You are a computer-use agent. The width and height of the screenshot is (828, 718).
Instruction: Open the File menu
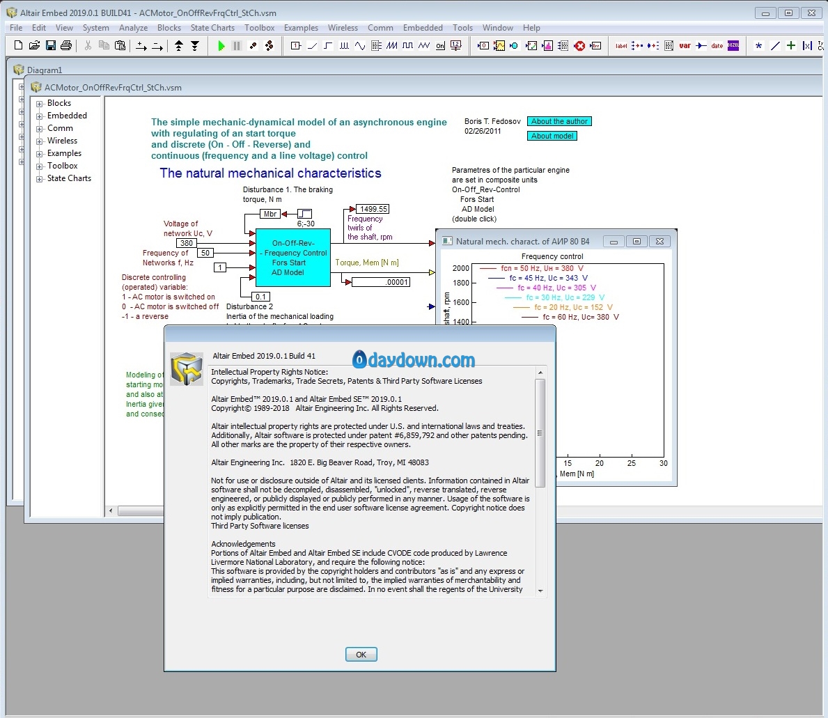click(16, 28)
